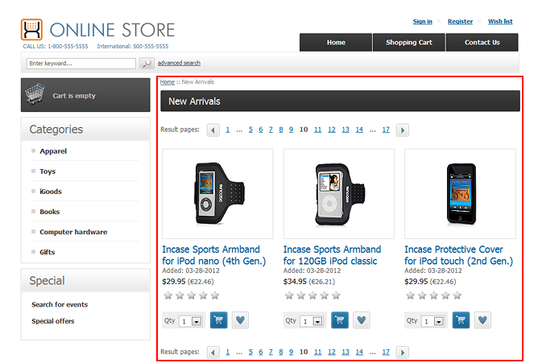538x363 pixels.
Task: Go to previous page via top pager arrow
Action: (213, 130)
